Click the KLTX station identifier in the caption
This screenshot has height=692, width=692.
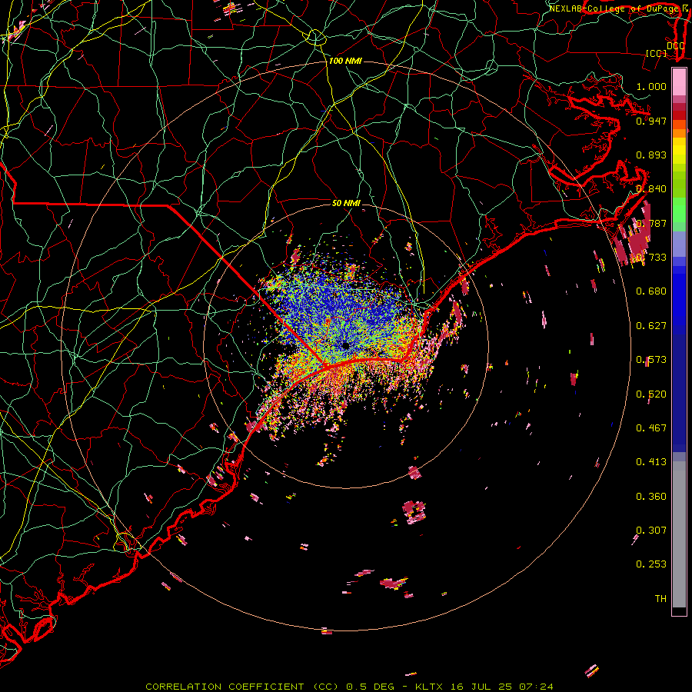tap(429, 687)
